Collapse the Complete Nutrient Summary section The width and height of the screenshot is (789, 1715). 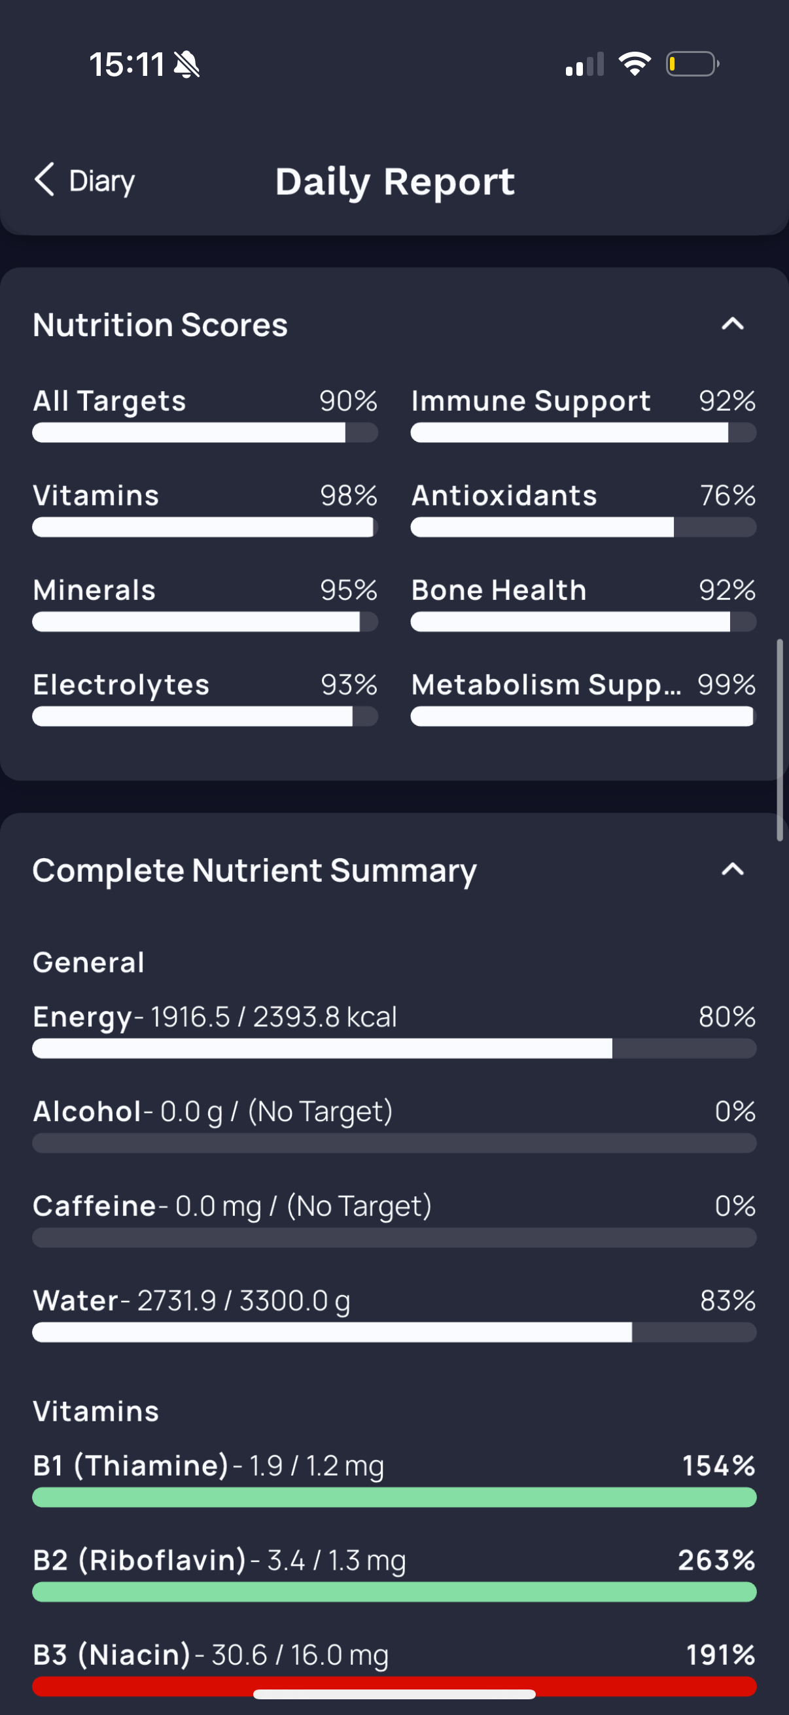(x=732, y=869)
